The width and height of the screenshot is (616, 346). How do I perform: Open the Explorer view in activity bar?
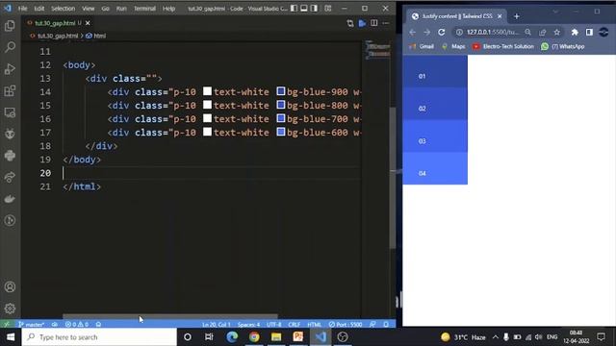tap(10, 26)
